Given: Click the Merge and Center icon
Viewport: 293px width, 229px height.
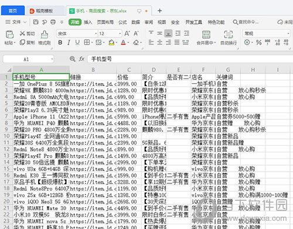Looking at the screenshot, I should [x=206, y=35].
